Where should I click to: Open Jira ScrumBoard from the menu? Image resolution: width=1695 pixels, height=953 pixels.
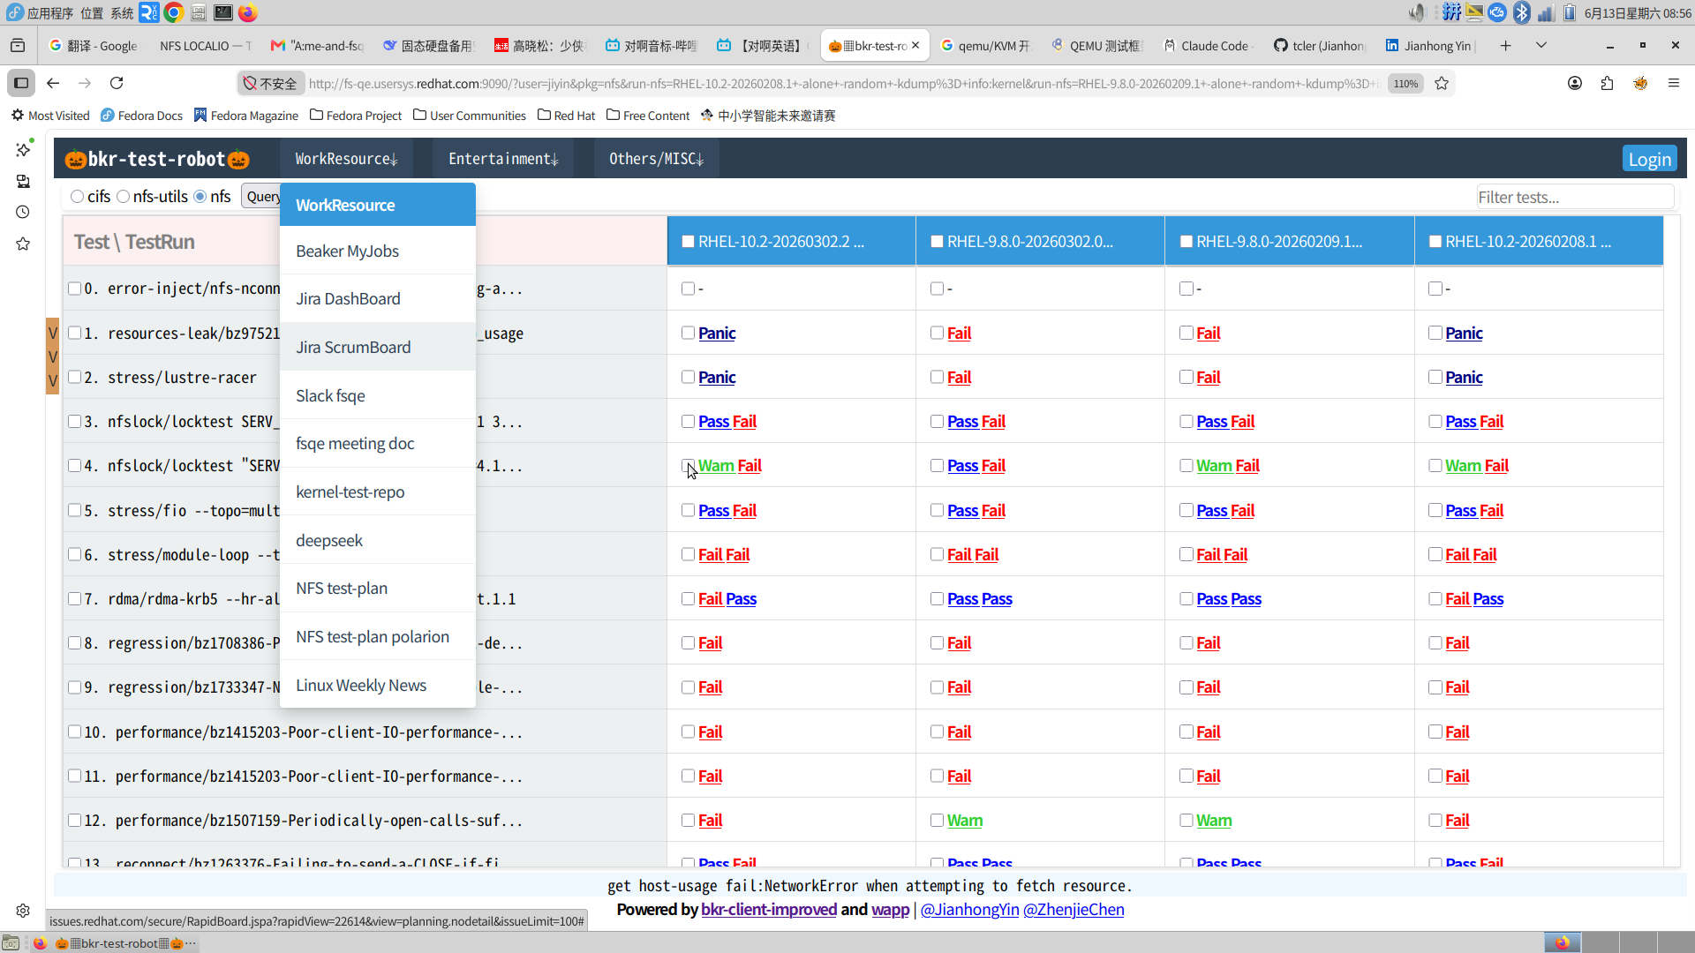coord(378,347)
